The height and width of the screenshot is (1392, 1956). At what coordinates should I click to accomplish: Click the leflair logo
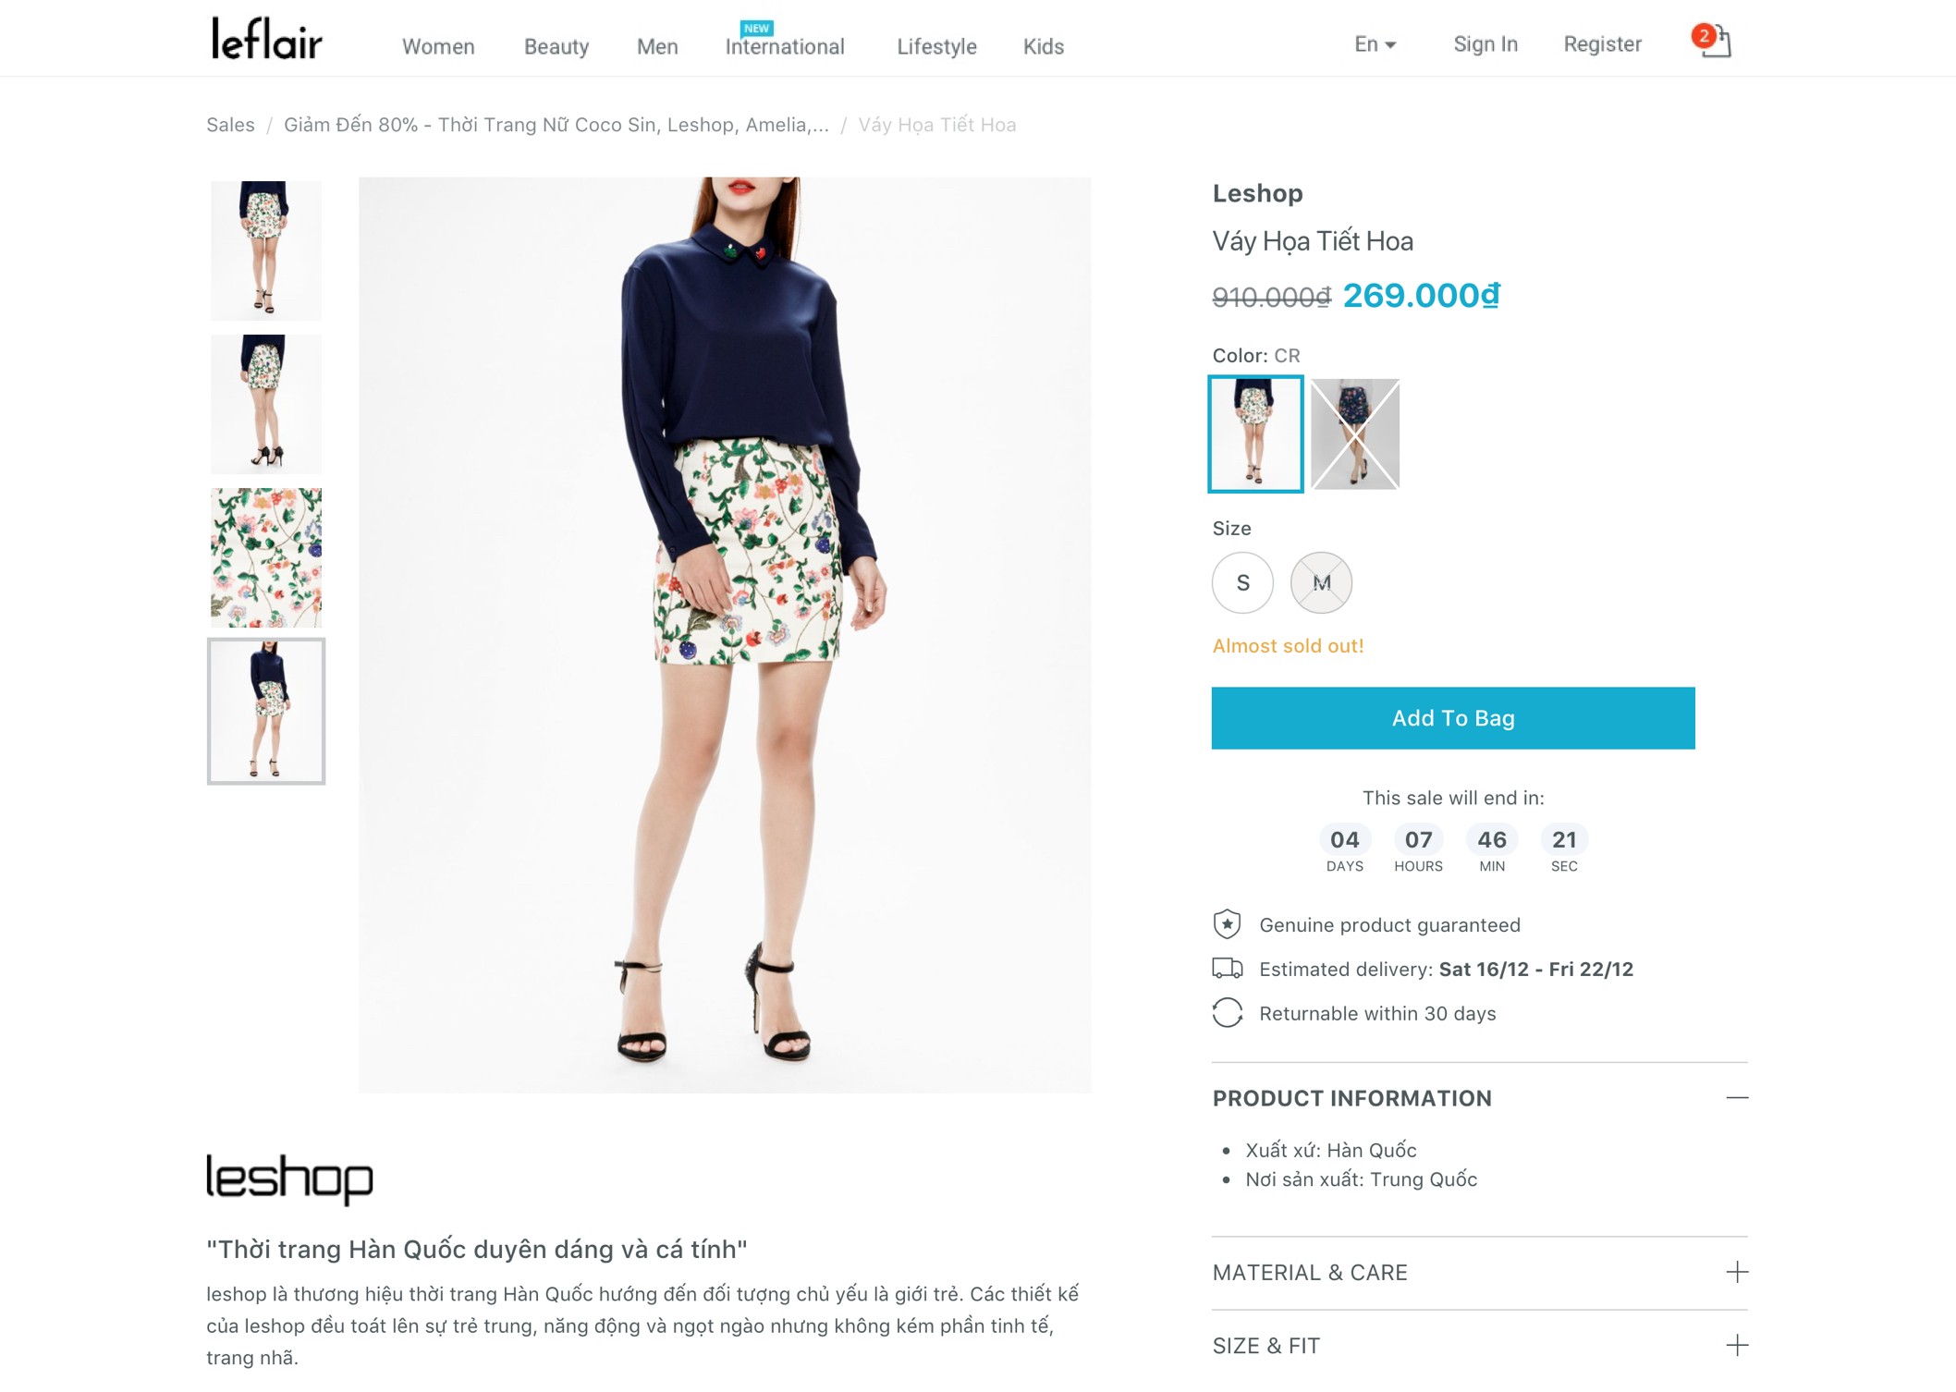(266, 39)
